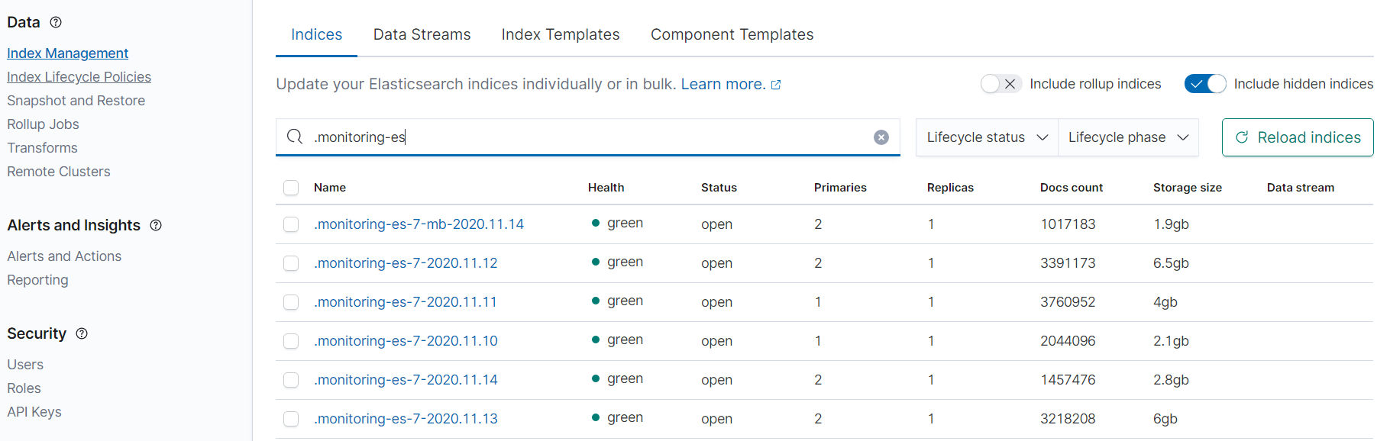Open the Index Templates tab

560,34
